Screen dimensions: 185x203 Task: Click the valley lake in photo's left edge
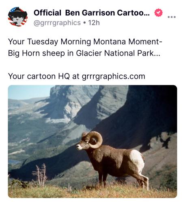tap(13, 162)
